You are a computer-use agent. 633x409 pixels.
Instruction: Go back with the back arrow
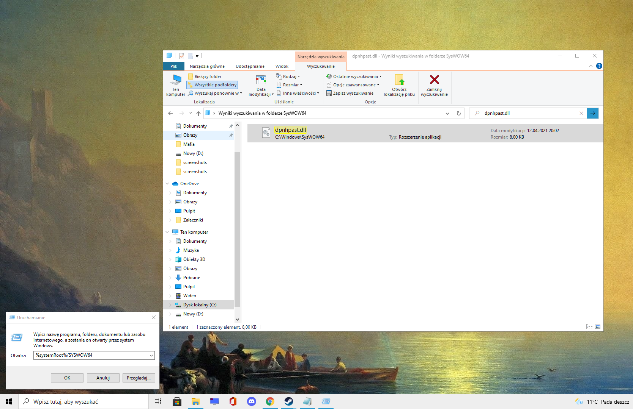pos(170,113)
